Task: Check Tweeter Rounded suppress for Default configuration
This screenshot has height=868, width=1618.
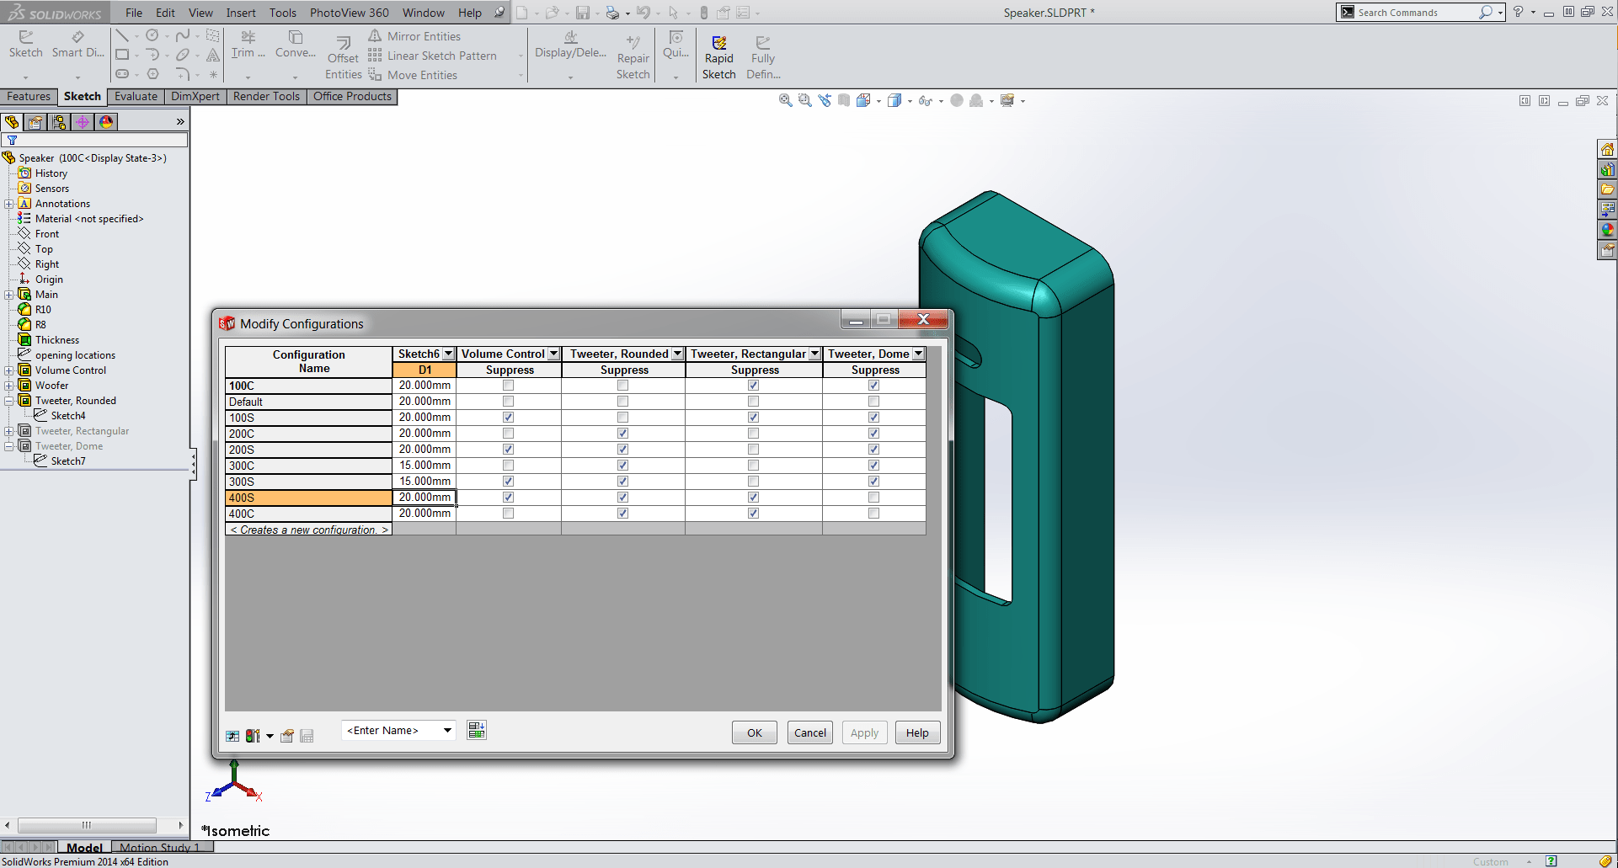Action: [622, 401]
